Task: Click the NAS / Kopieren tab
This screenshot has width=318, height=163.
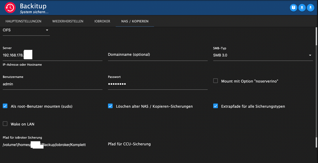Action: point(135,21)
